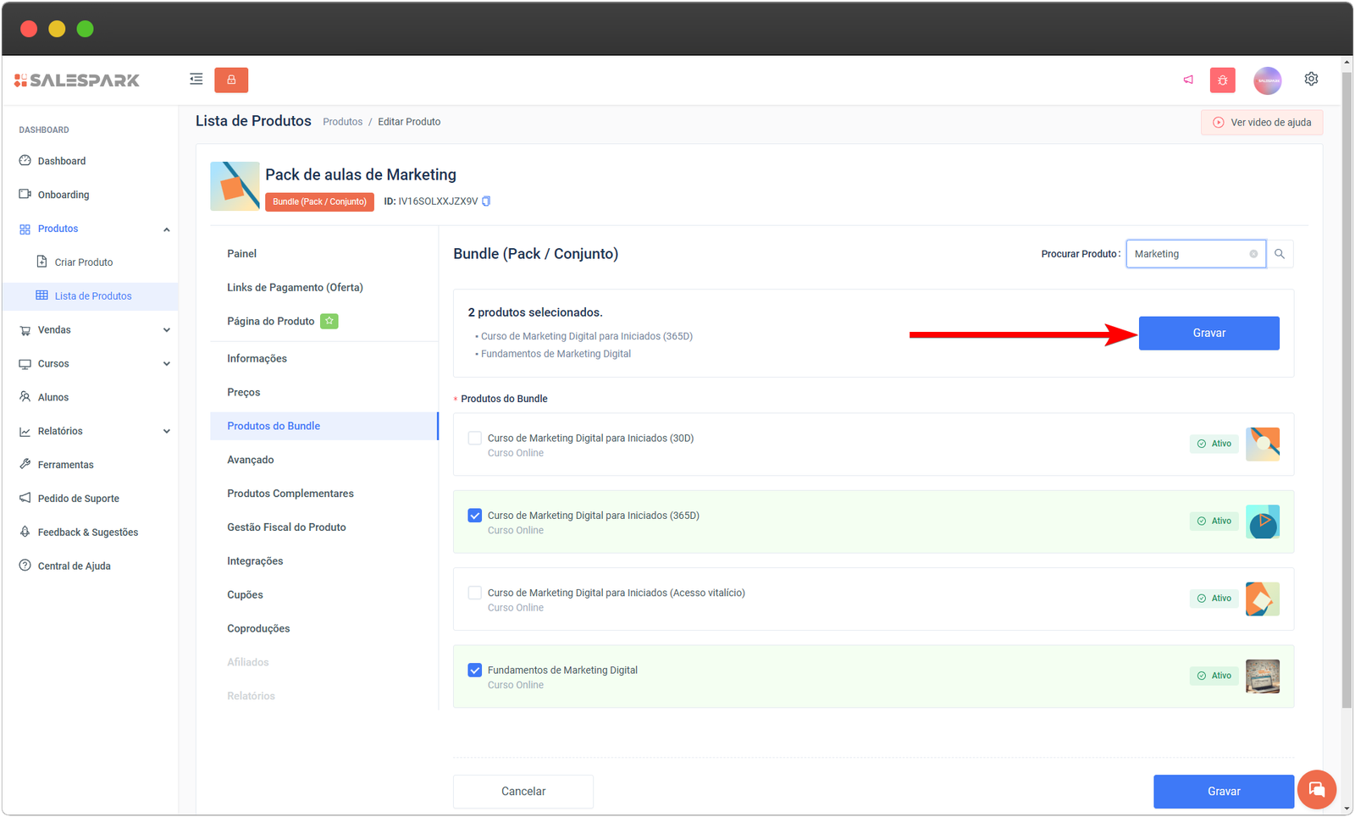The height and width of the screenshot is (817, 1355).
Task: Collapse the sidebar with the menu toggle icon
Action: point(196,80)
